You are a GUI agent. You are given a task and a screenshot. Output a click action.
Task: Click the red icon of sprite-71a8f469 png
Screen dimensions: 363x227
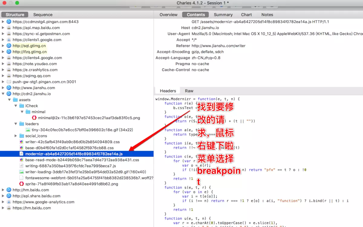(21, 184)
